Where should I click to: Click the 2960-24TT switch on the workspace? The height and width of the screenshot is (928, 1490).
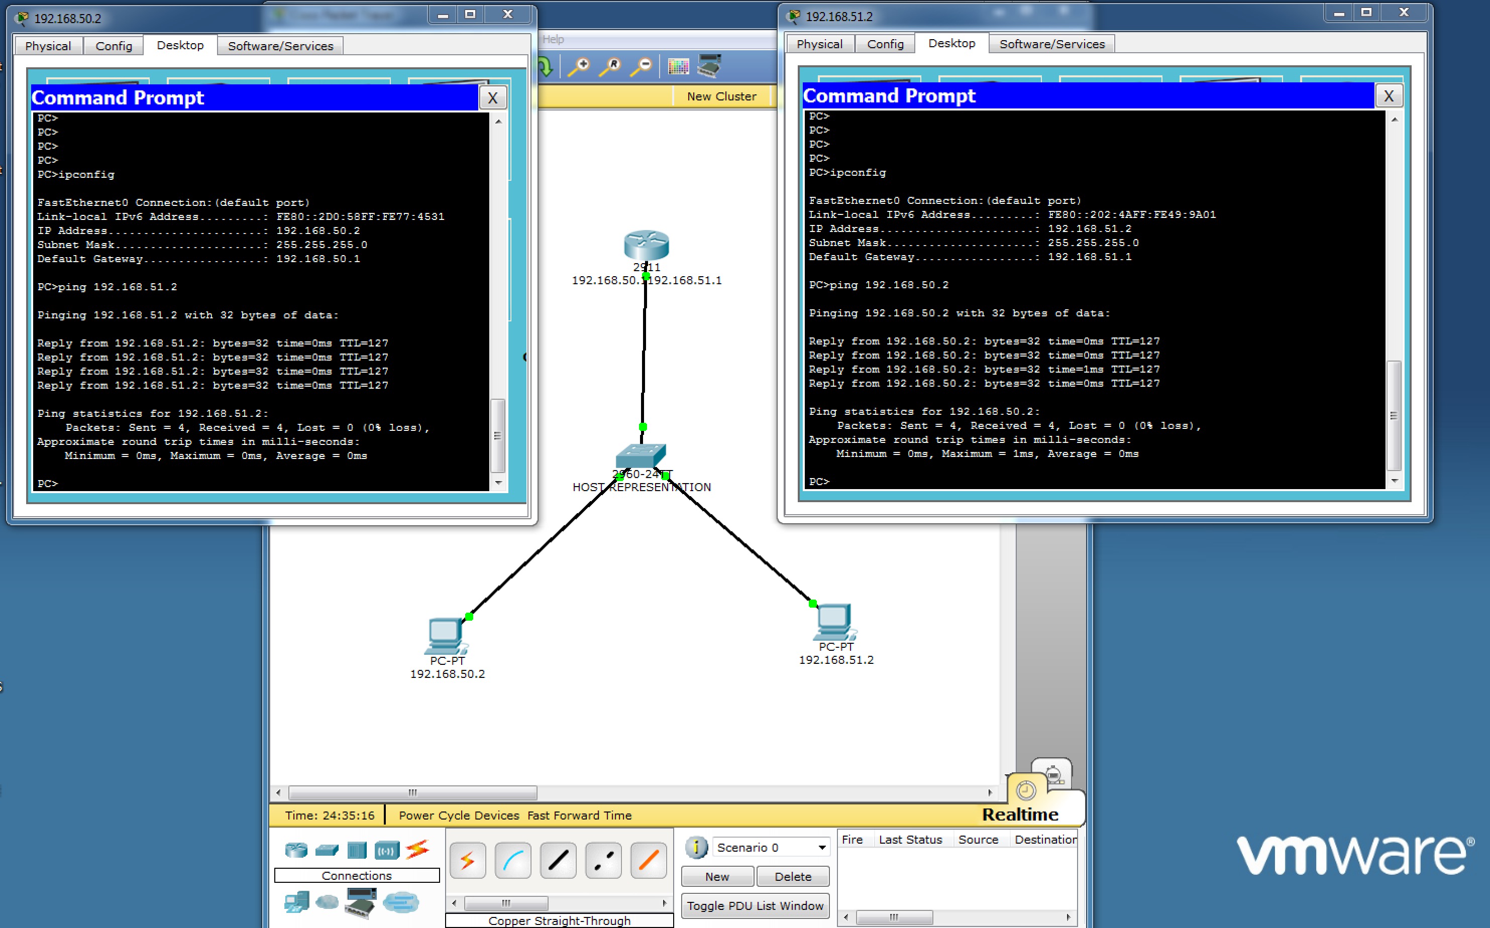641,456
